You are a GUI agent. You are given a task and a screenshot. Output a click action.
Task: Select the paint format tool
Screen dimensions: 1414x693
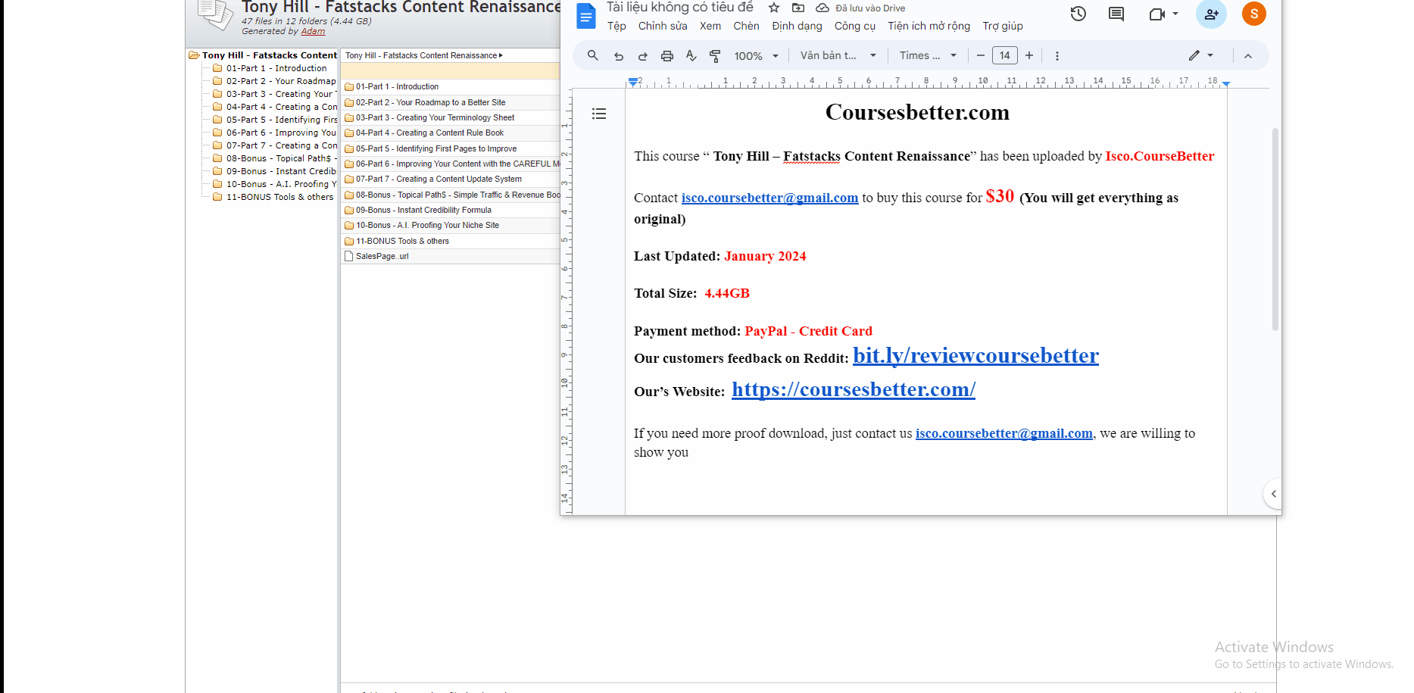click(x=715, y=55)
